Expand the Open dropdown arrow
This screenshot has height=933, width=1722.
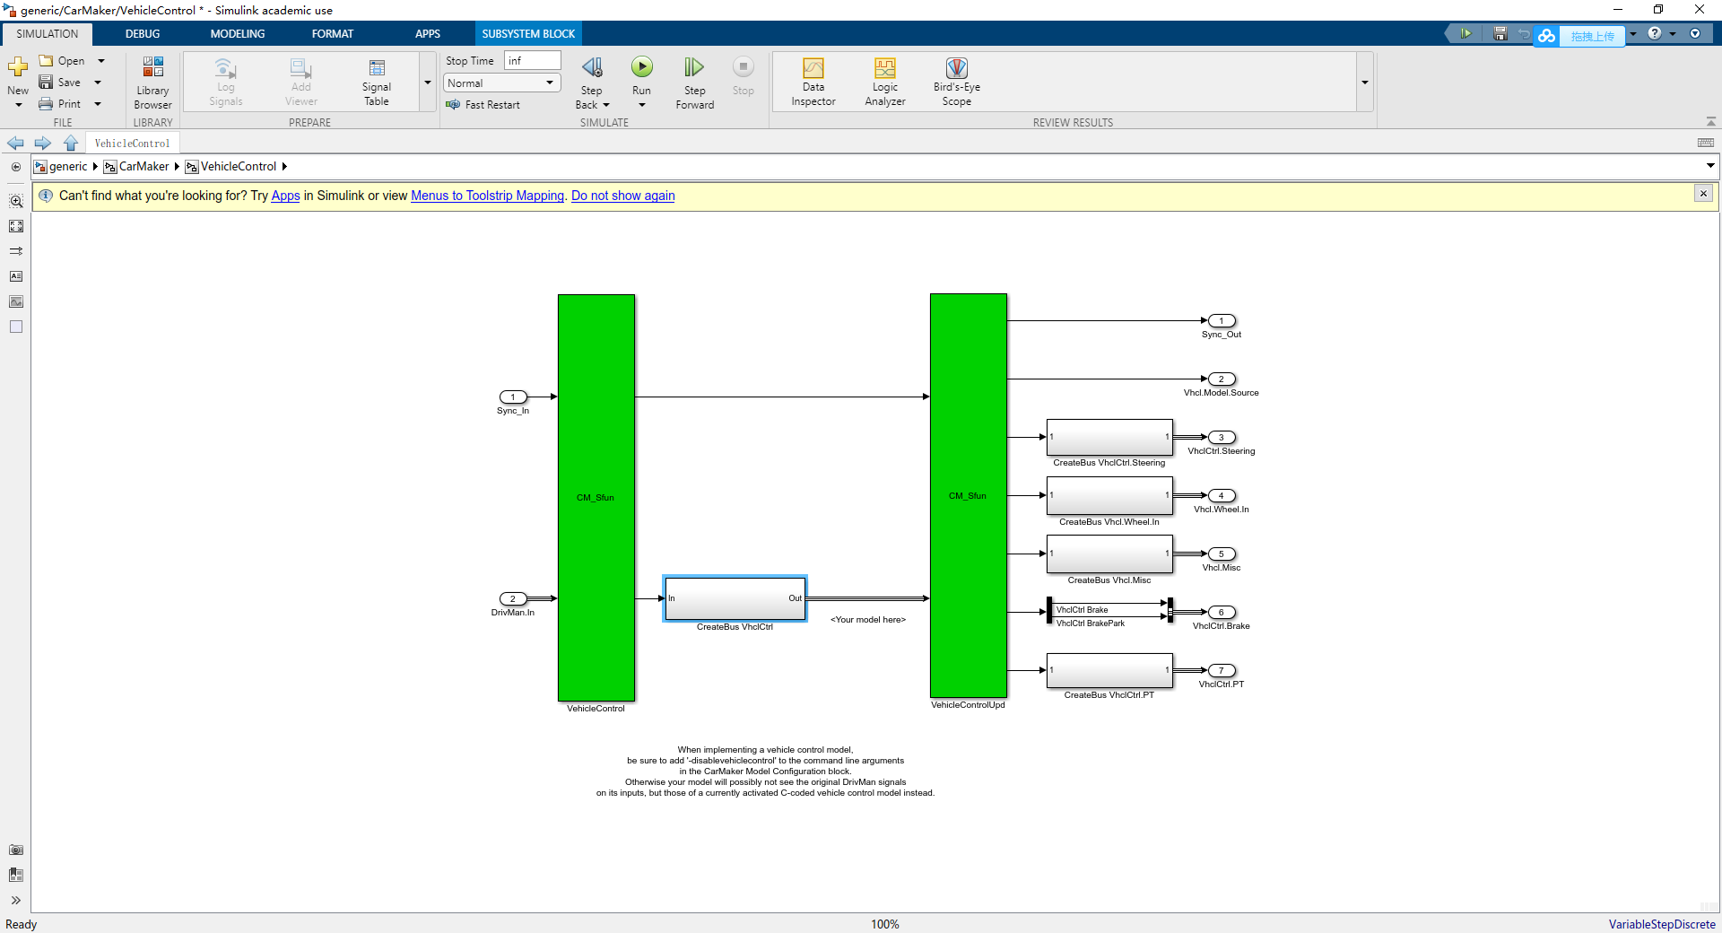[101, 61]
